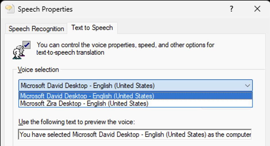Switch to the Speech Recognition tab
270x146 pixels.
pos(36,29)
